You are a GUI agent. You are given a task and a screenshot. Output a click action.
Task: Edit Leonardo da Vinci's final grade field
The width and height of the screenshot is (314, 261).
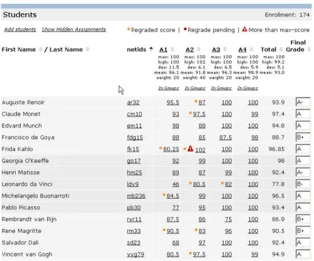tap(303, 184)
